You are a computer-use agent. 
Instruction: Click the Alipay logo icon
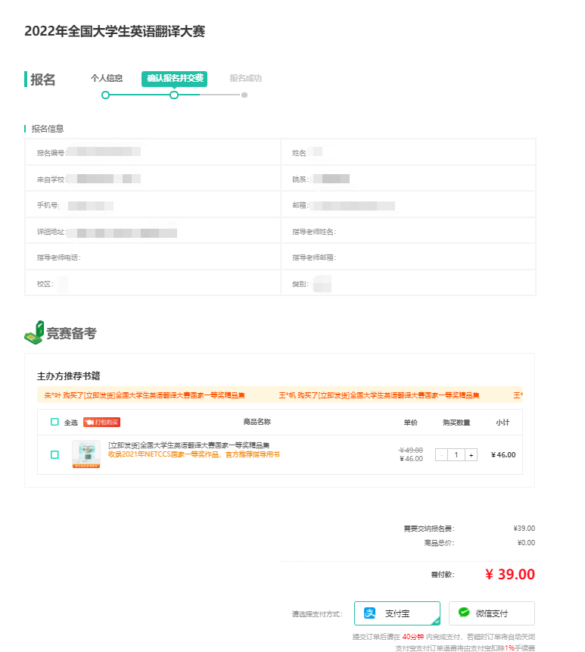coord(370,613)
